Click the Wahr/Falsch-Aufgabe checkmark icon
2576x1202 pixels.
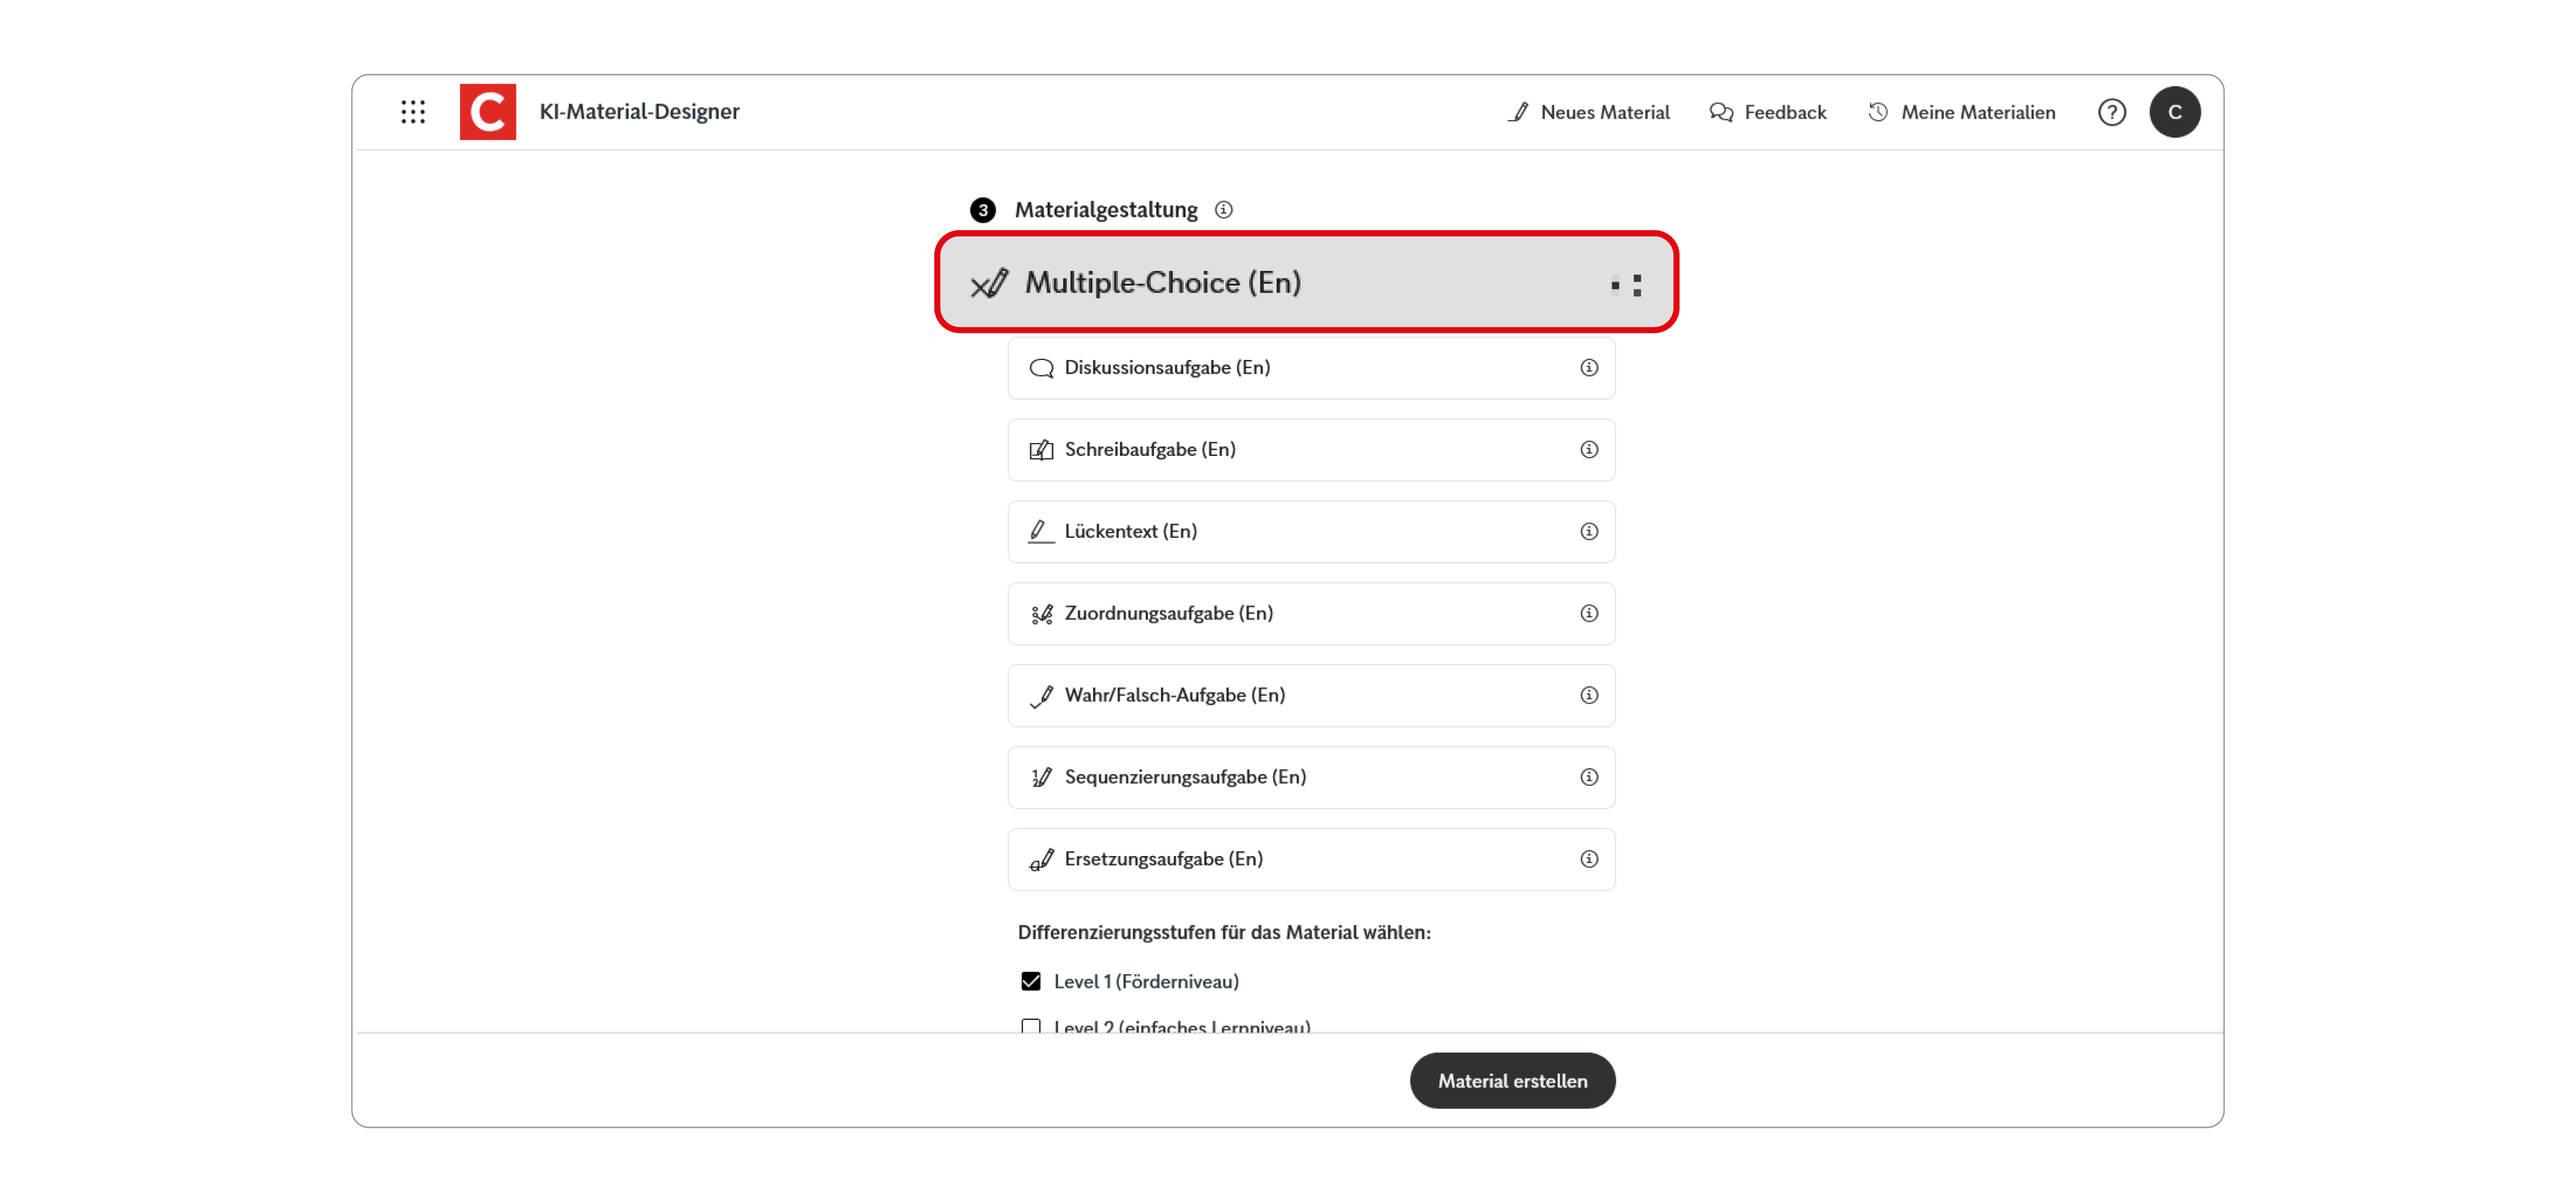tap(1041, 695)
